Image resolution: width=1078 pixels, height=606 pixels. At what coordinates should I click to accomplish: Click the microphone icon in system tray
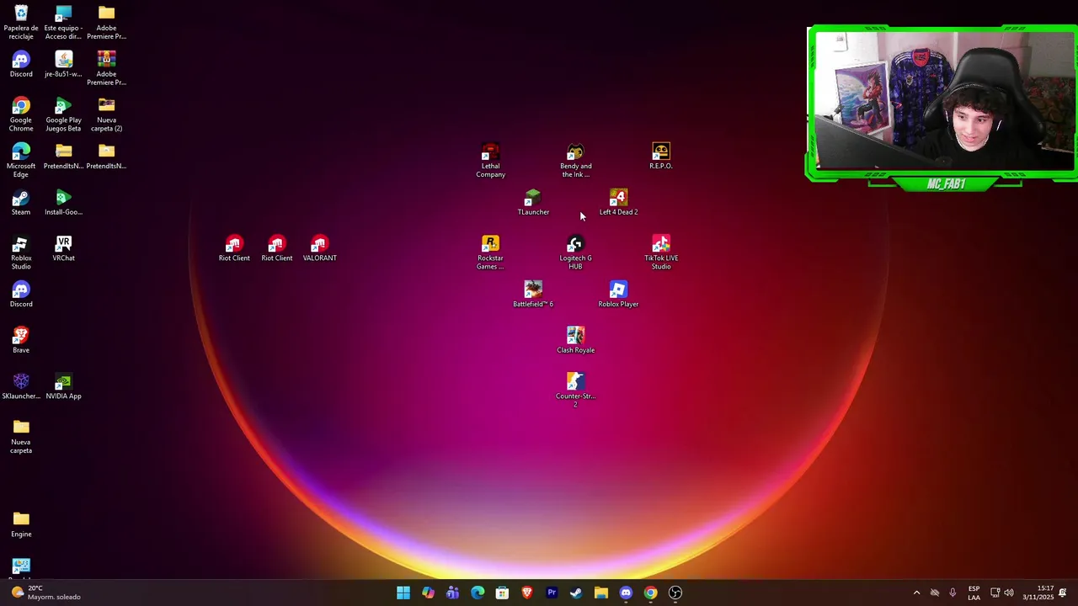click(953, 593)
